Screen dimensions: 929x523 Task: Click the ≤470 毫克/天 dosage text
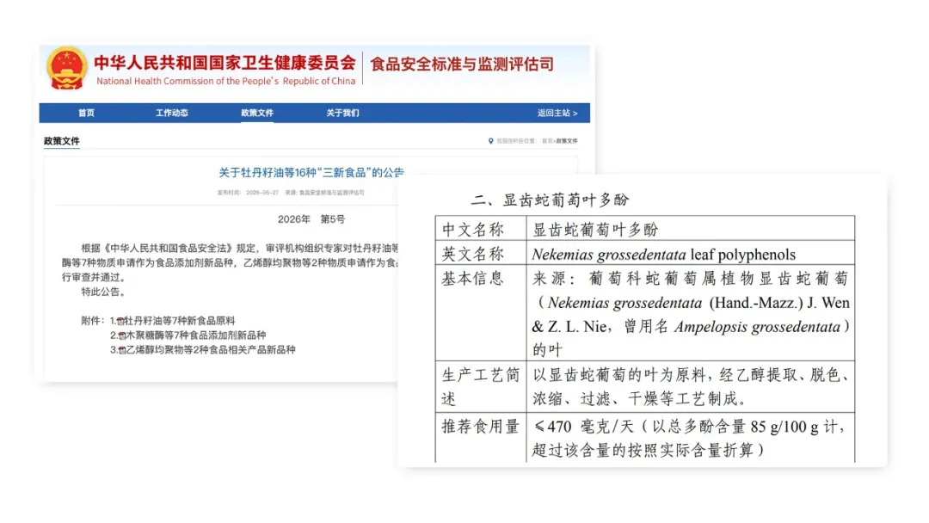(x=583, y=427)
